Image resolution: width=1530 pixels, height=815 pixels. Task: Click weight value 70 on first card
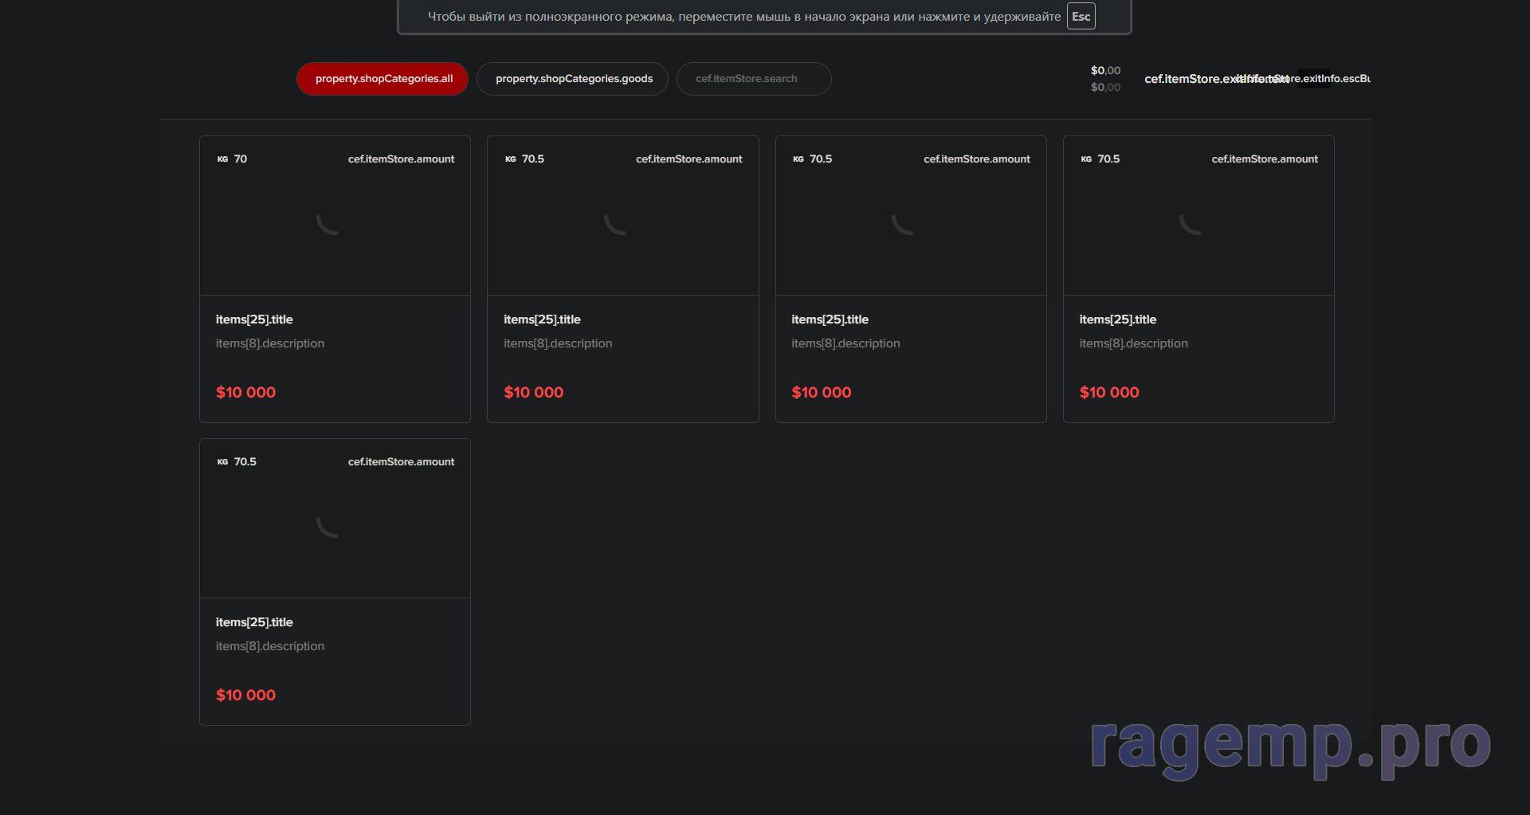(241, 159)
